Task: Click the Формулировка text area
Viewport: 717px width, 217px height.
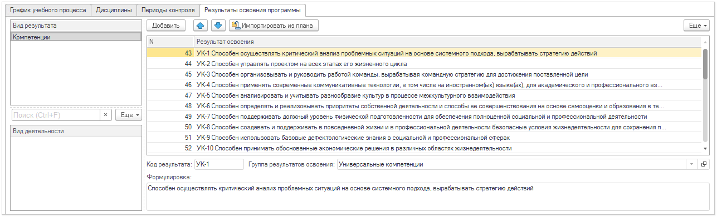Action: coord(428,196)
